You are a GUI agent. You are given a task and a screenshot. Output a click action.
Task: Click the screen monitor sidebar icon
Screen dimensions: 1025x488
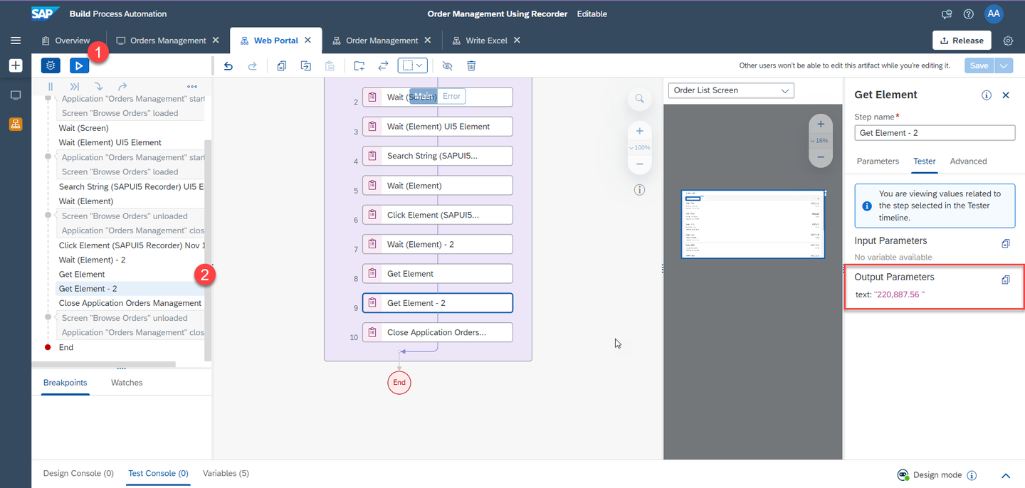coord(16,95)
